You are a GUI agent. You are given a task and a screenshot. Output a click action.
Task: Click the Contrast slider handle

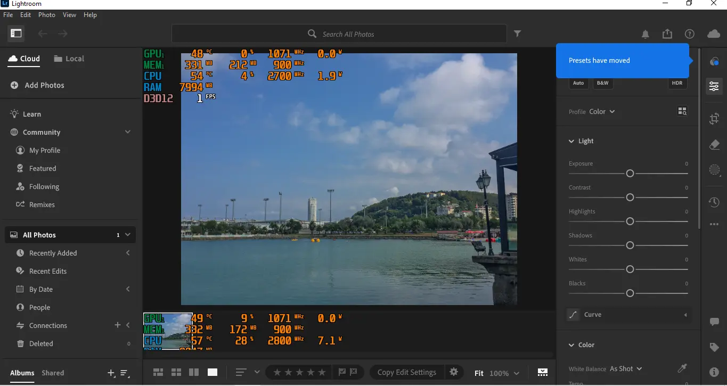[x=630, y=198]
